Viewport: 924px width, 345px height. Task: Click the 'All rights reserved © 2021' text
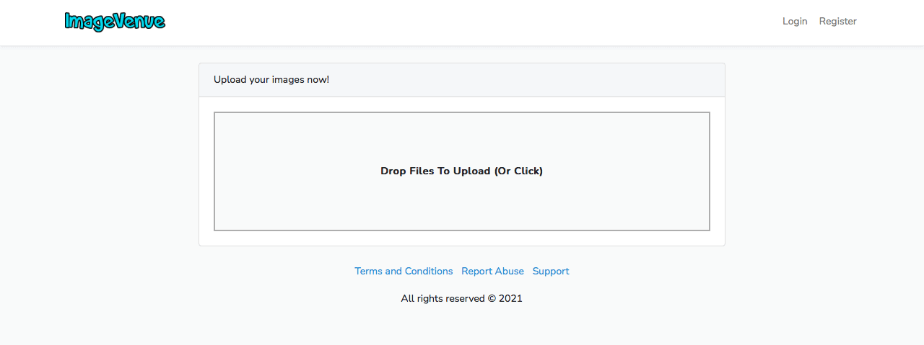462,298
